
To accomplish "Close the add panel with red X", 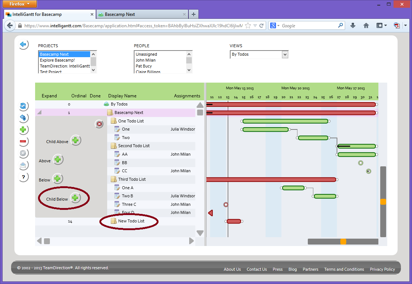I will click(99, 124).
